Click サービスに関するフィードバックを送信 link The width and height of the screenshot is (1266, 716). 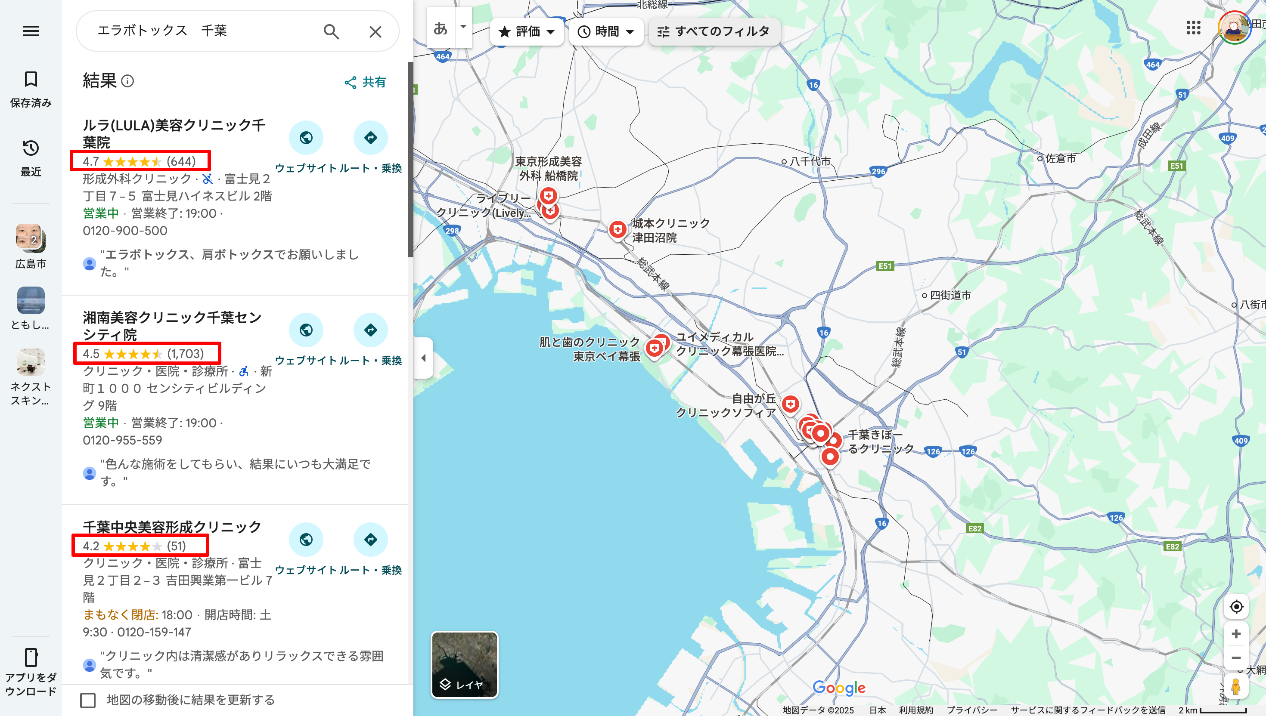1088,710
